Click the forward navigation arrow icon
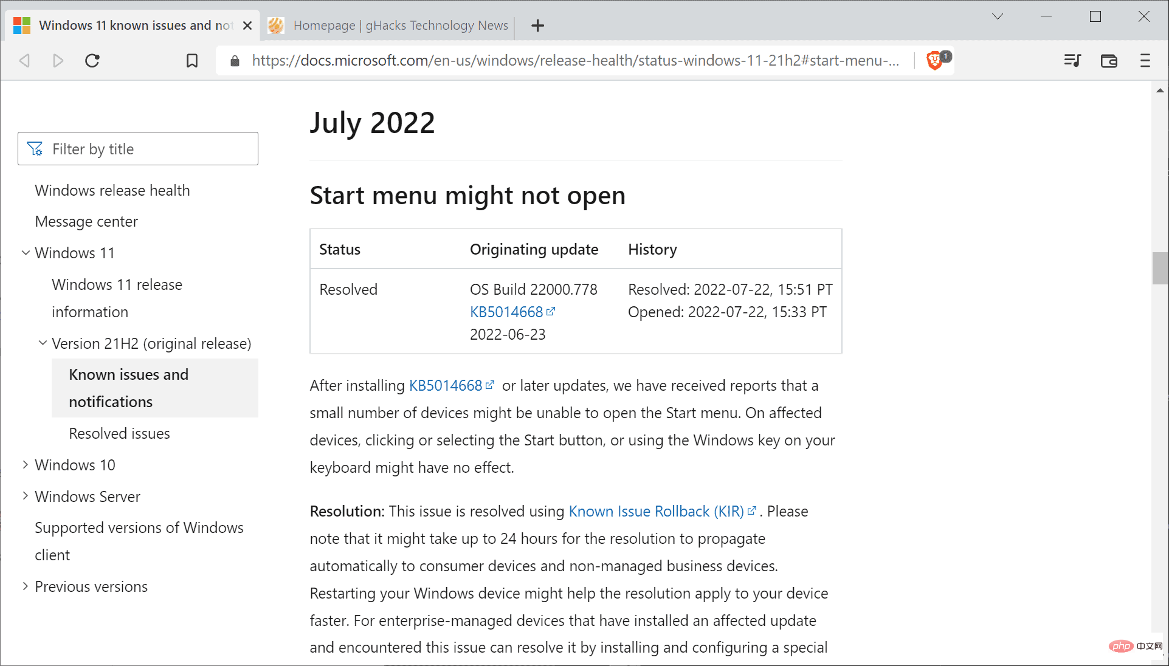 (58, 60)
